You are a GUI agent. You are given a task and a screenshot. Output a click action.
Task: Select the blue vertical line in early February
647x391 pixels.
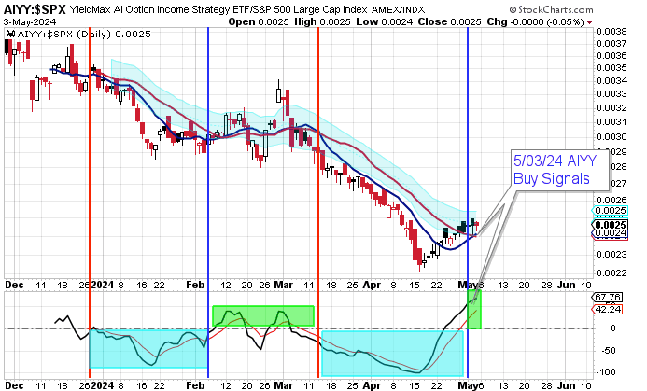pyautogui.click(x=207, y=187)
